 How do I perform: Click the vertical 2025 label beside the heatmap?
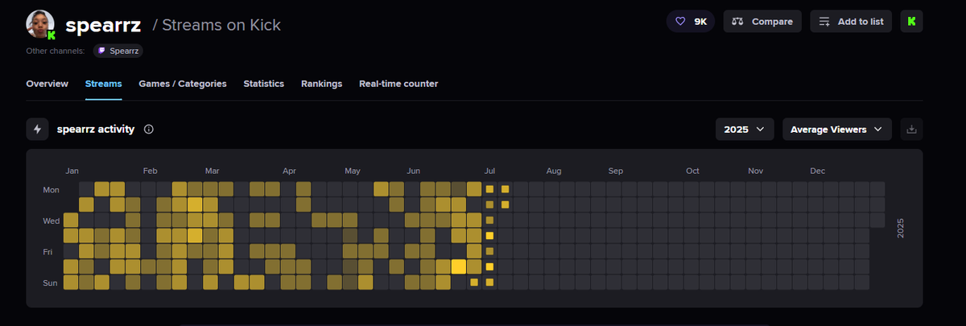[902, 229]
